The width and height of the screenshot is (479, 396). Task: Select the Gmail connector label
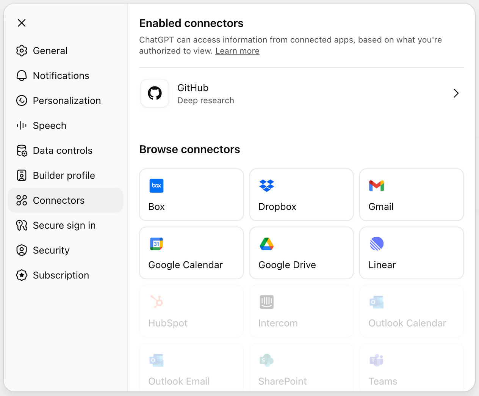(381, 207)
